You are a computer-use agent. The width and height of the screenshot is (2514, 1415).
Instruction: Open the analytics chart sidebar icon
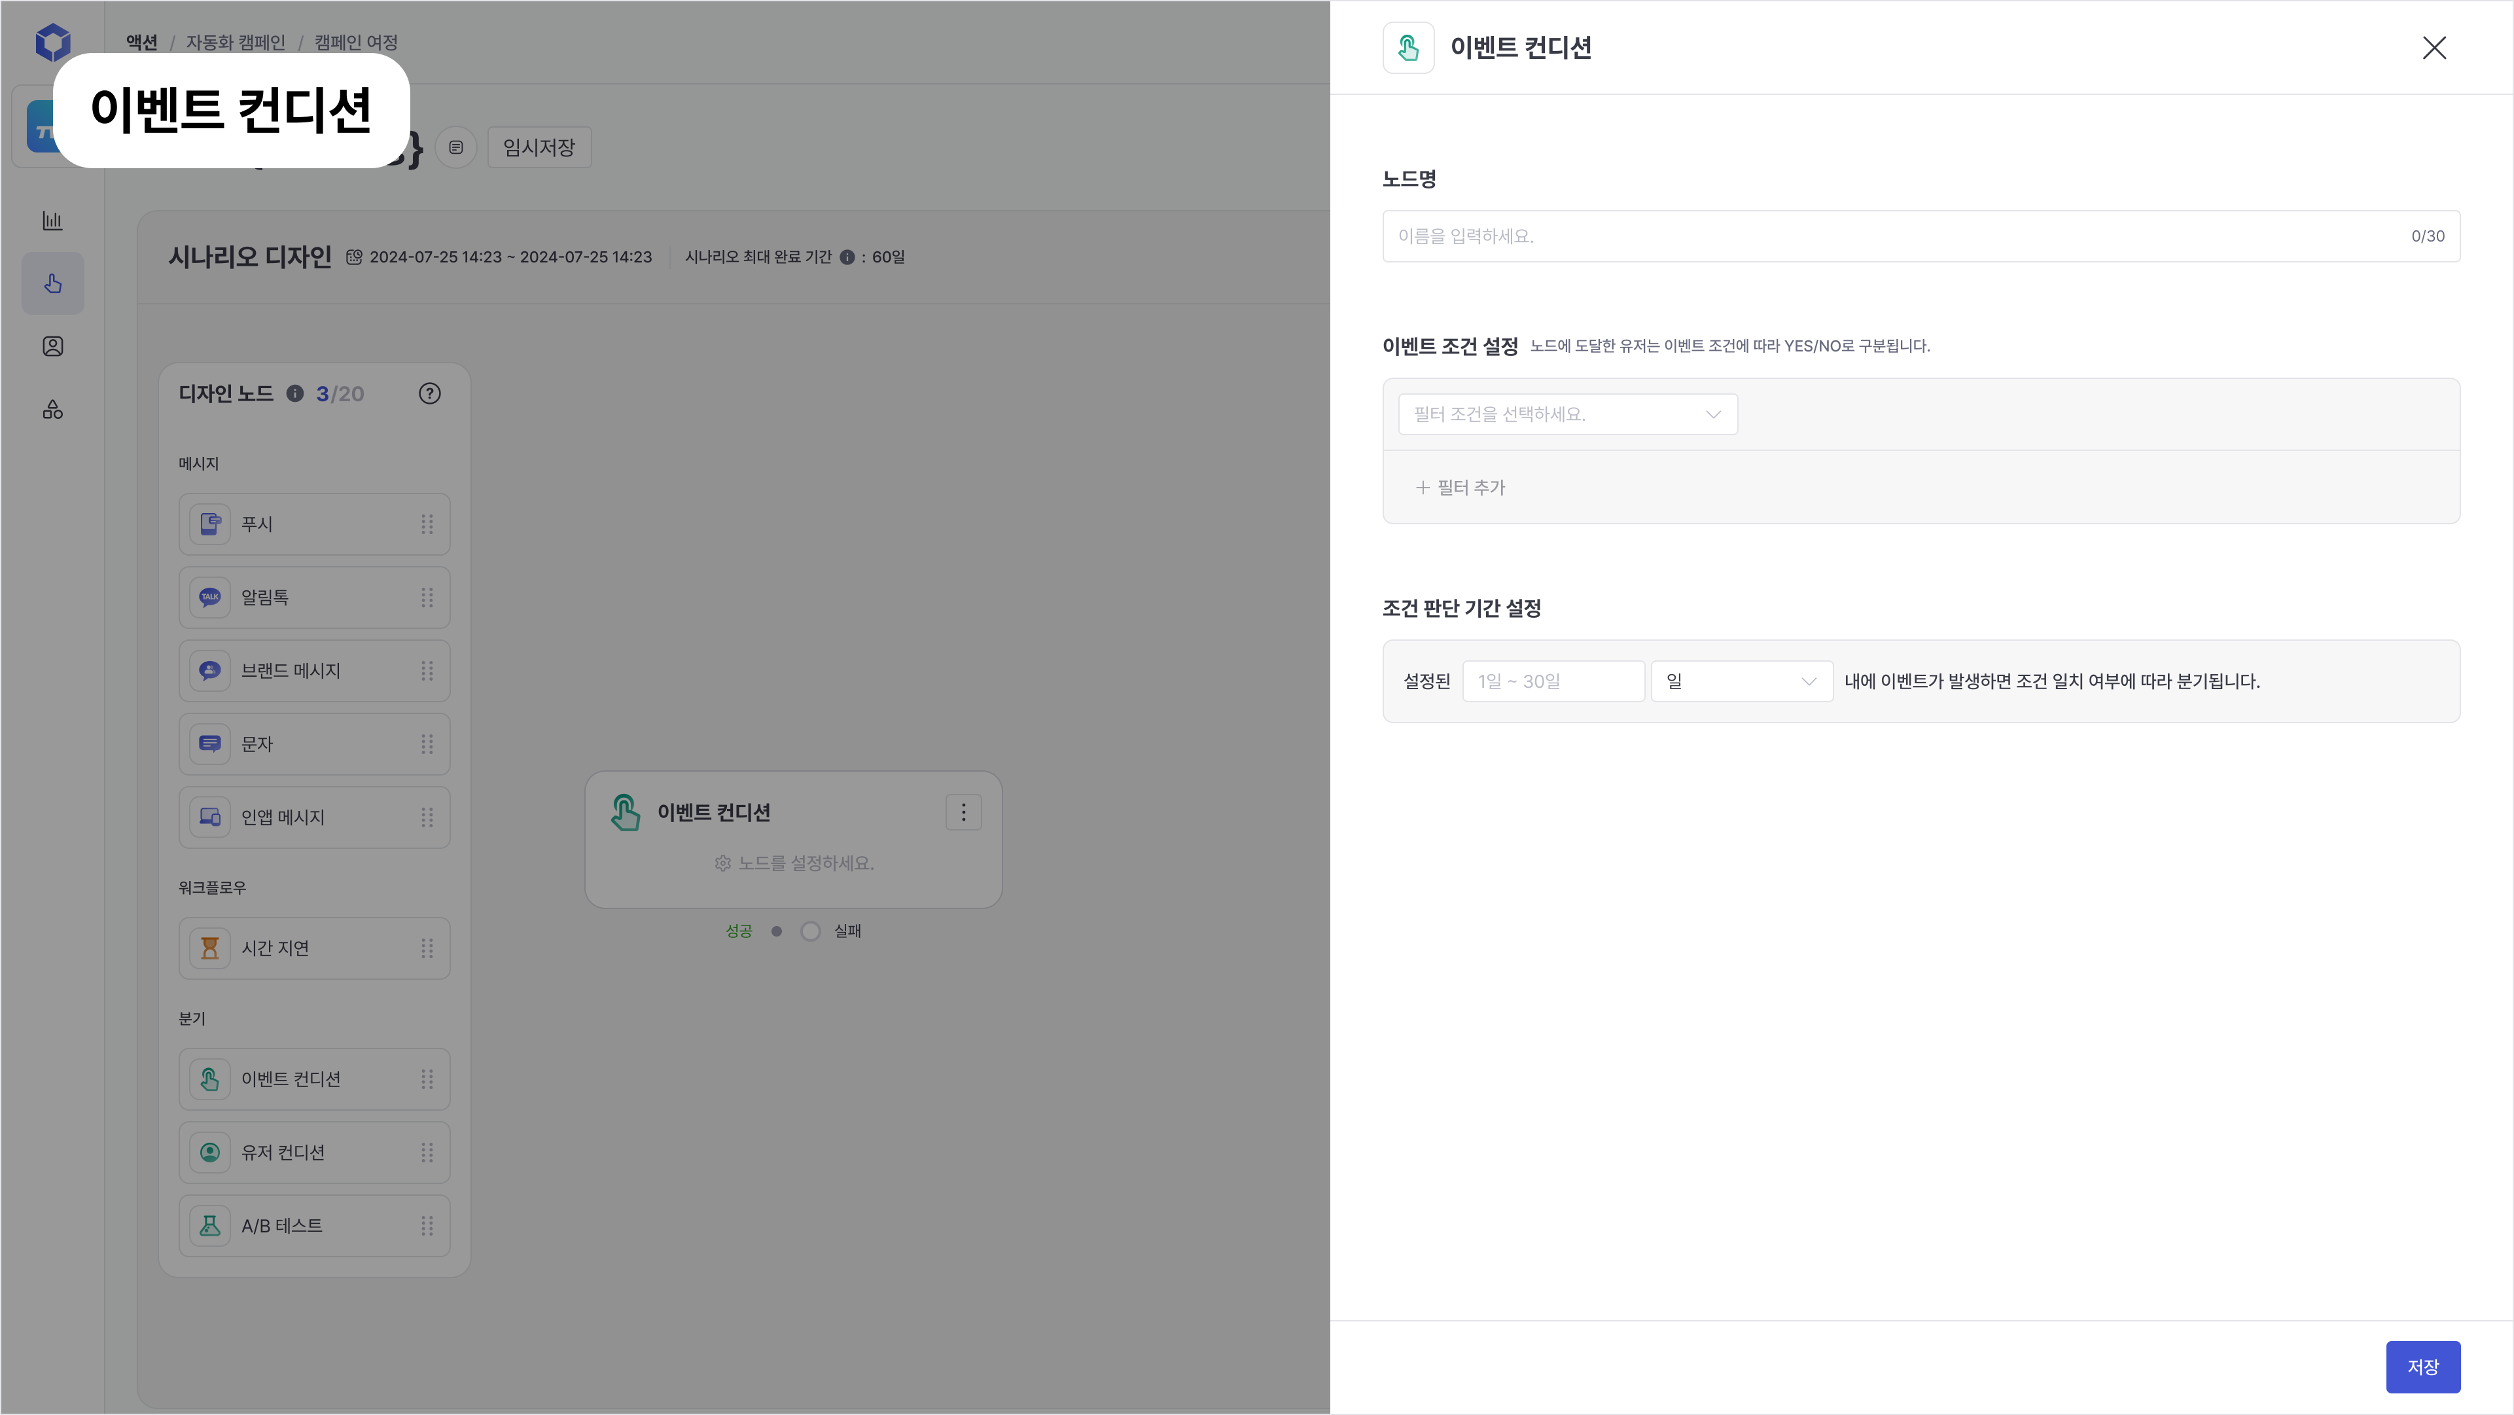53,221
